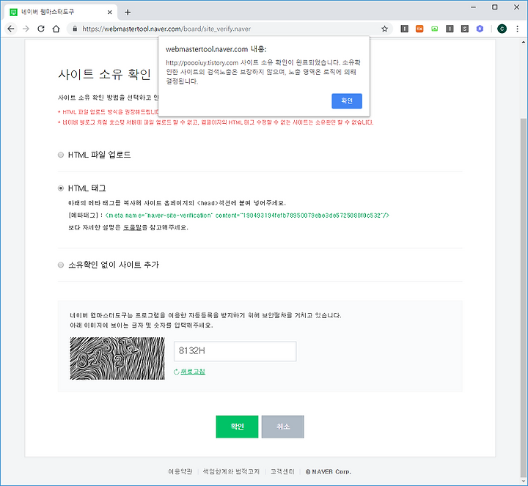View site info via padlock icon
Screen dimensions: 528x486
click(75, 29)
